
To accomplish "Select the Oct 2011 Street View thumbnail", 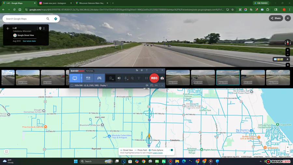I will pyautogui.click(x=253, y=78).
